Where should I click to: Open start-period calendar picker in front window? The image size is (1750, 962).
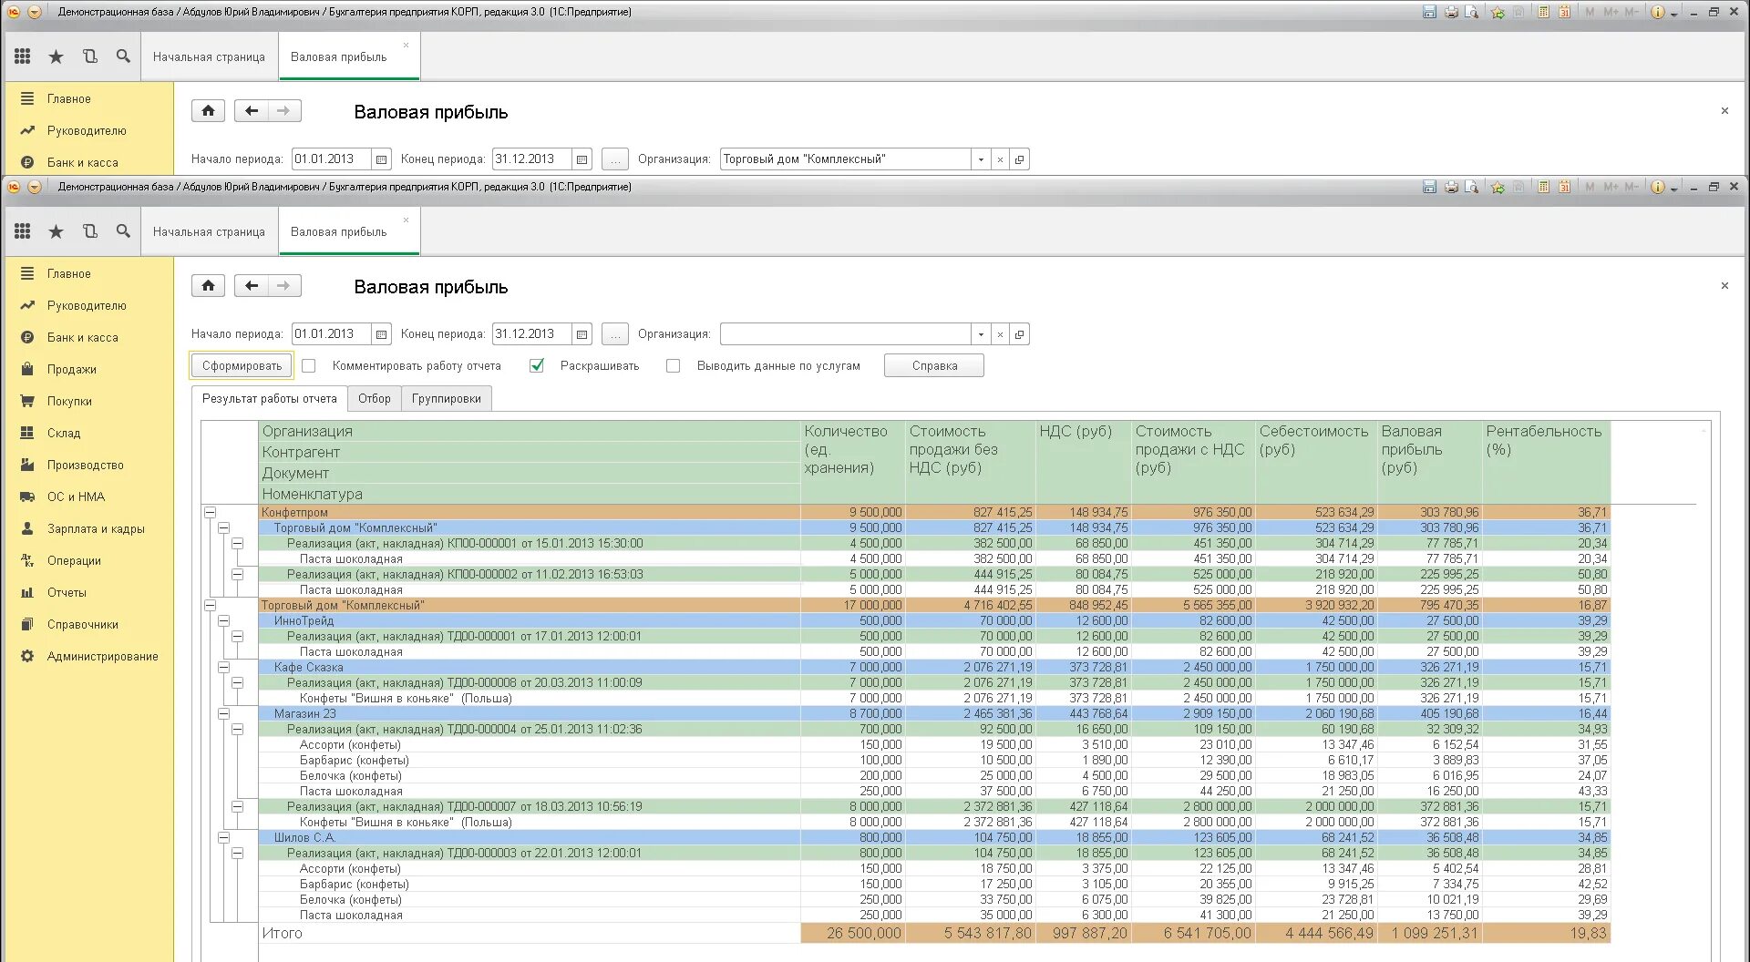[382, 334]
